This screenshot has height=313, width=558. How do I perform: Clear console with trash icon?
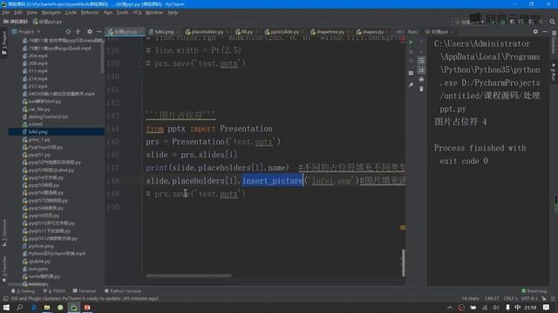(421, 89)
